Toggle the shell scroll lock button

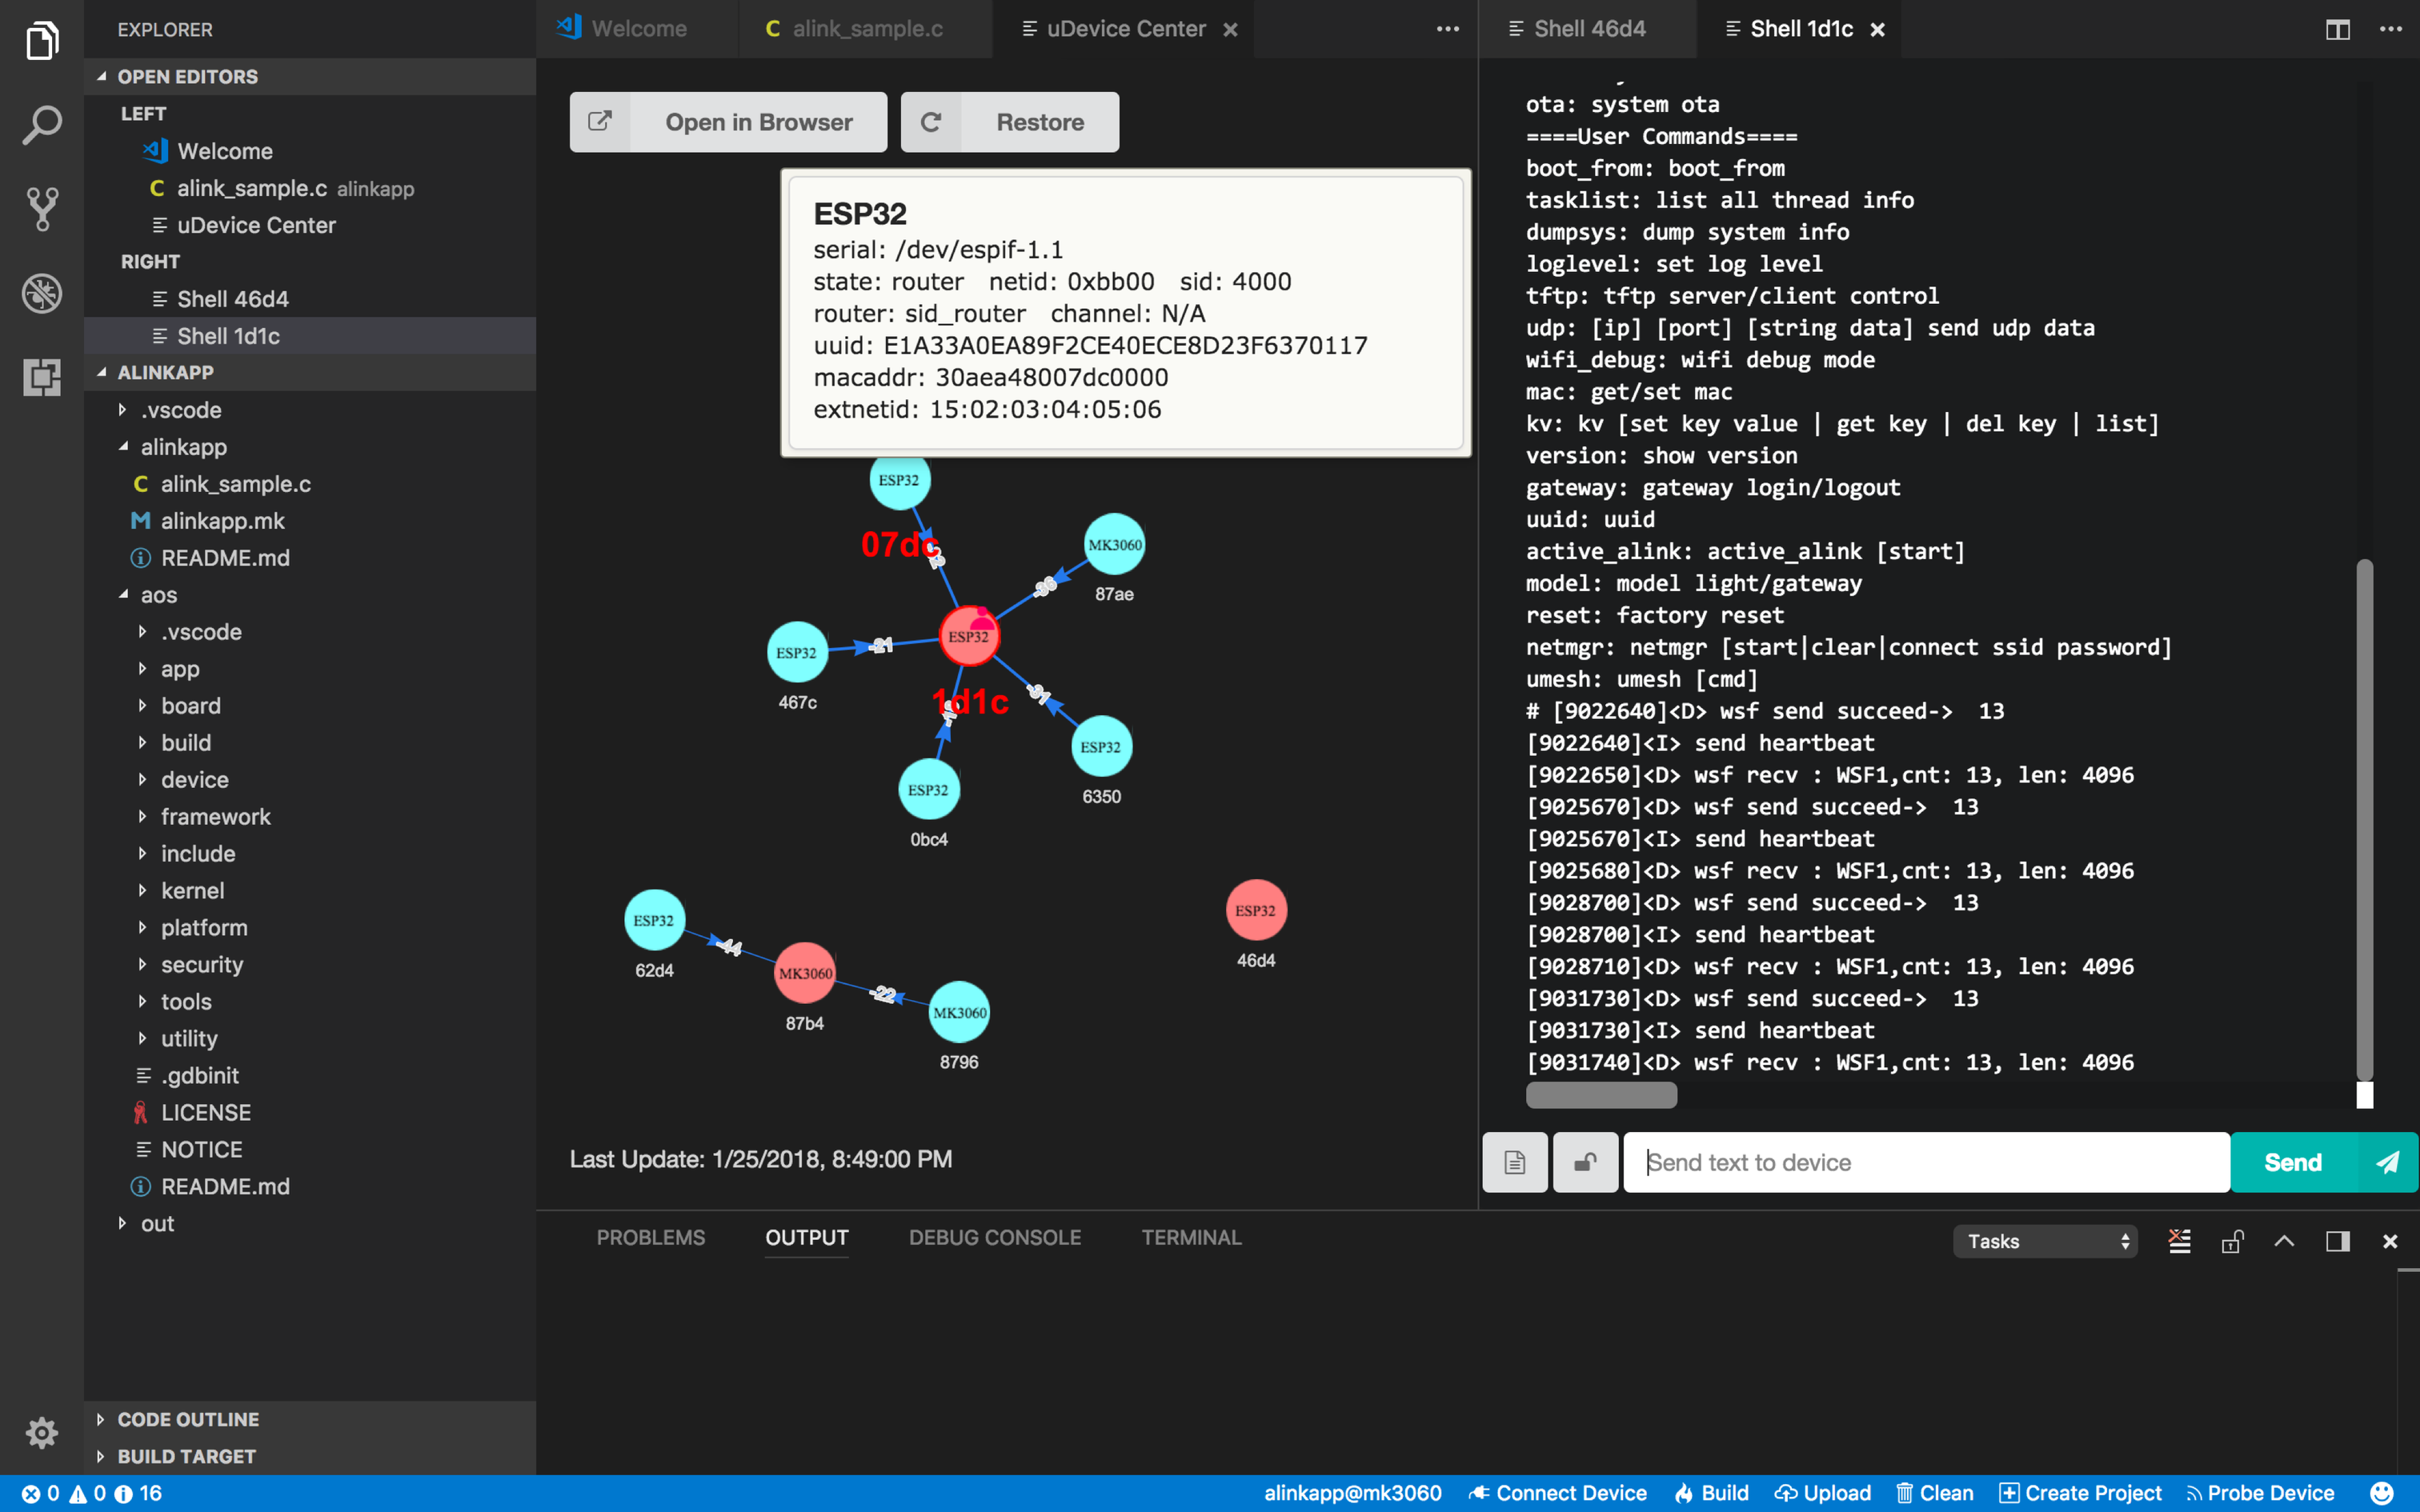(x=1585, y=1162)
